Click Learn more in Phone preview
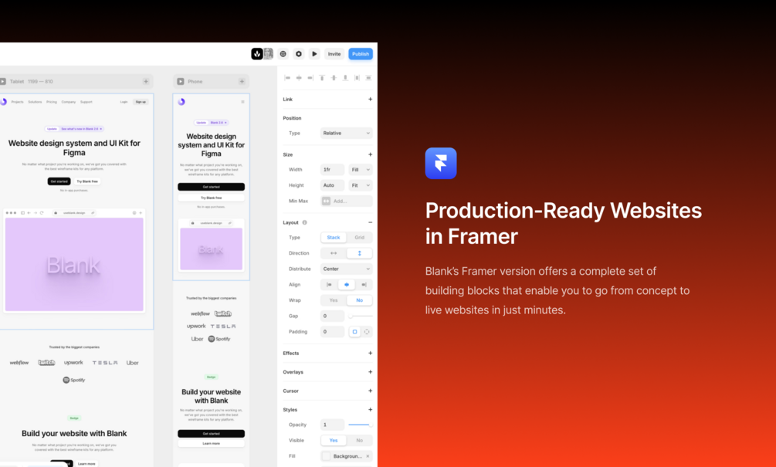 coord(212,444)
